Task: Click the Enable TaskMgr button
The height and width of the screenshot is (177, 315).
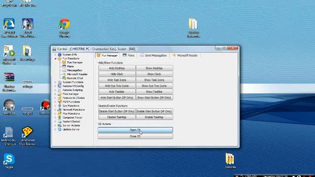Action: (154, 117)
